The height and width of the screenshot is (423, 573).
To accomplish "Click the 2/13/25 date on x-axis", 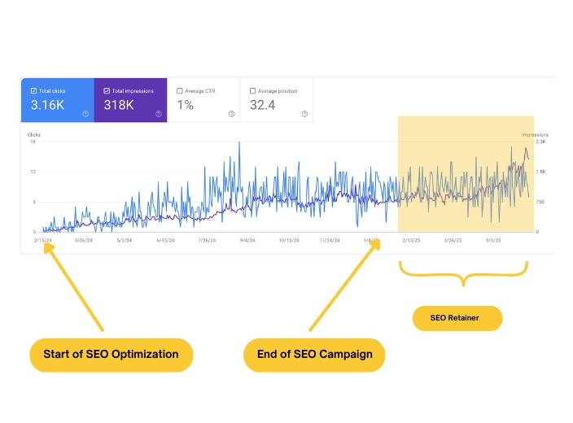I will click(414, 241).
